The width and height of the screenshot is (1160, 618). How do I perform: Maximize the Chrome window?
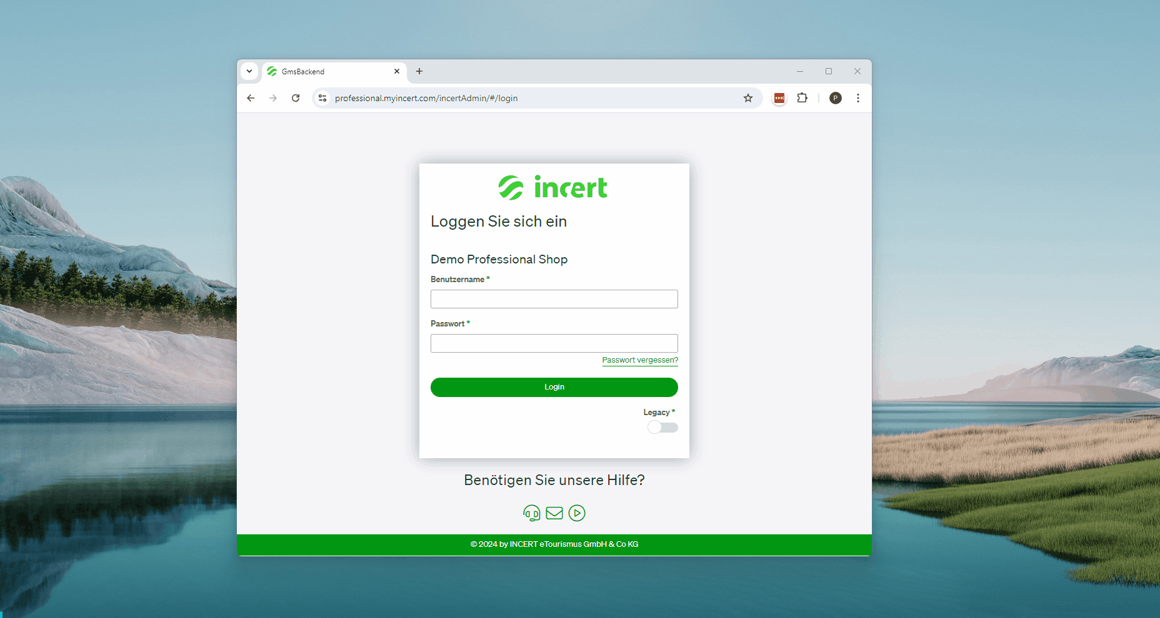click(x=829, y=71)
